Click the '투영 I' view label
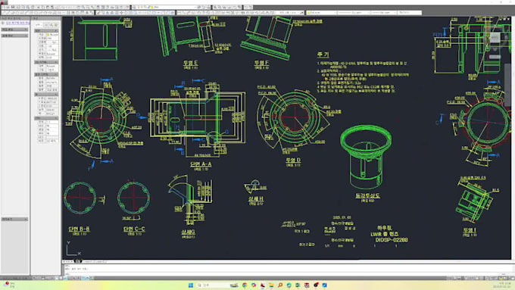The height and width of the screenshot is (290, 515). coord(470,230)
